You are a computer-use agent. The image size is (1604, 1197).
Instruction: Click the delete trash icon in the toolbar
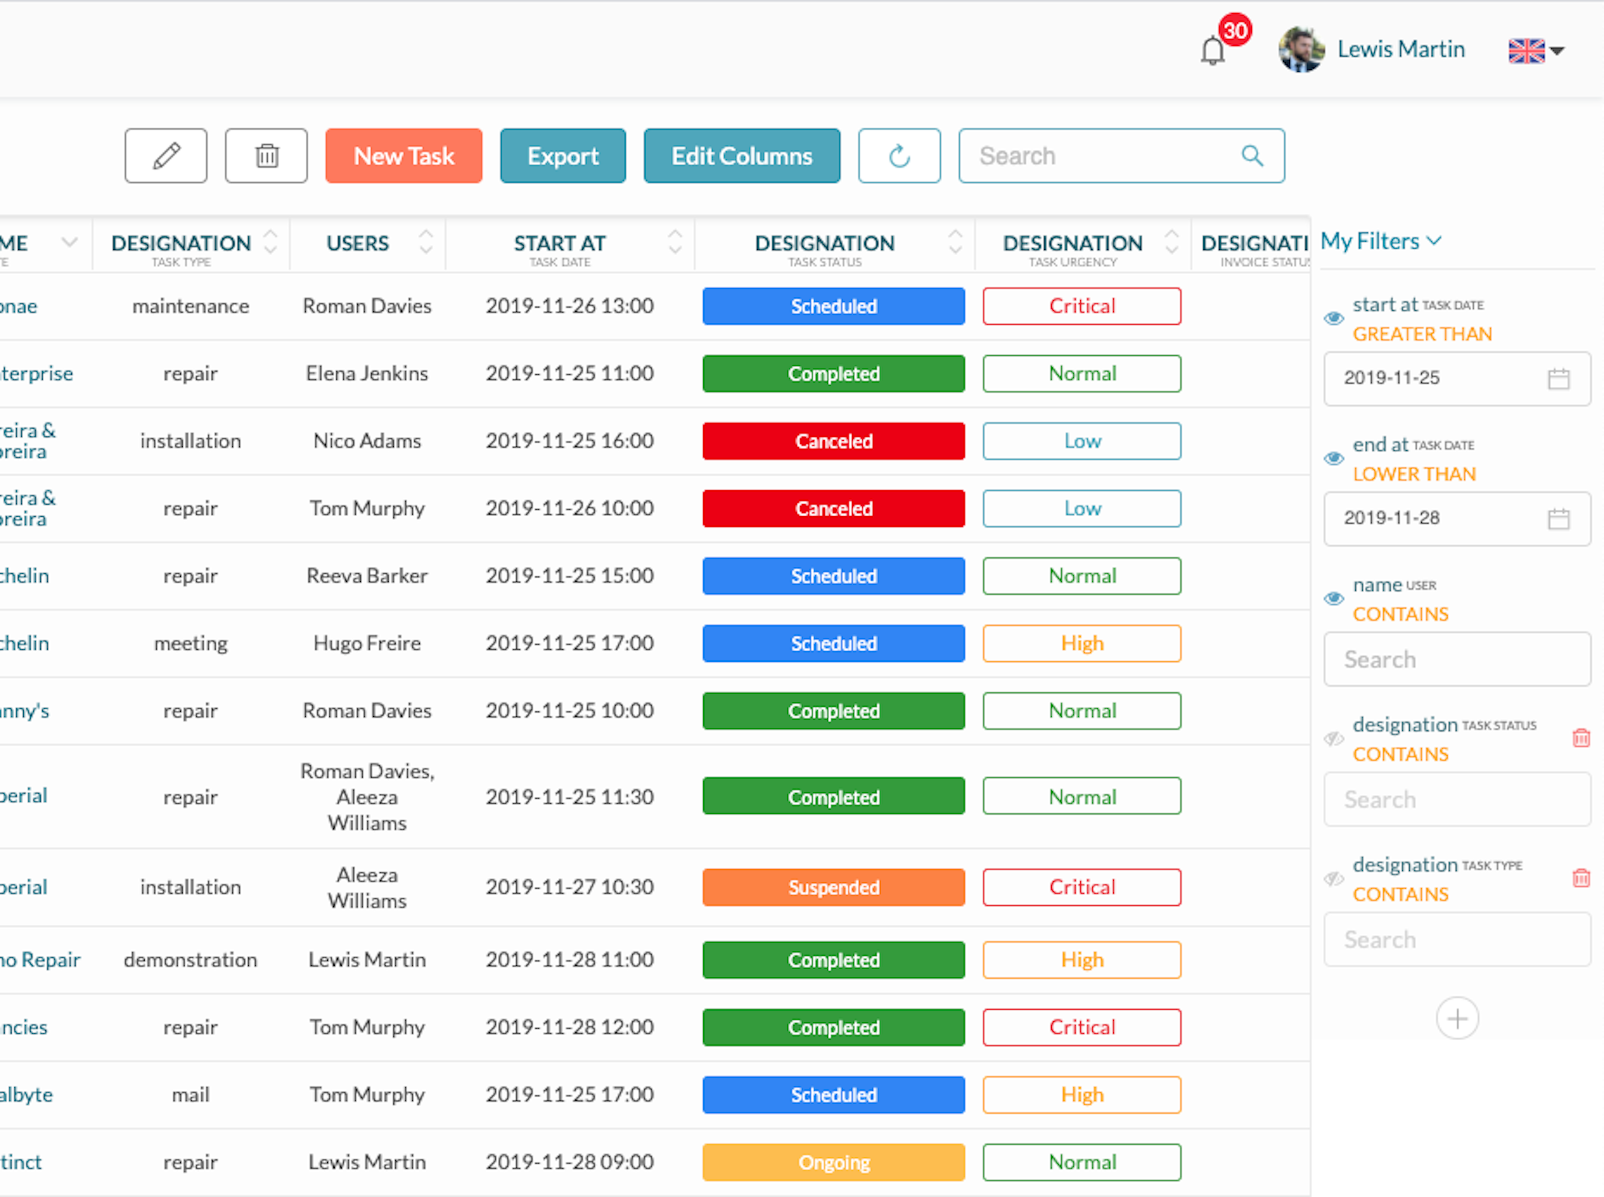point(266,155)
